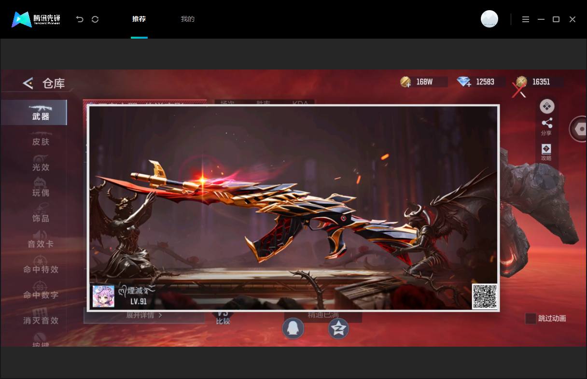Select the 武器 category

point(34,112)
